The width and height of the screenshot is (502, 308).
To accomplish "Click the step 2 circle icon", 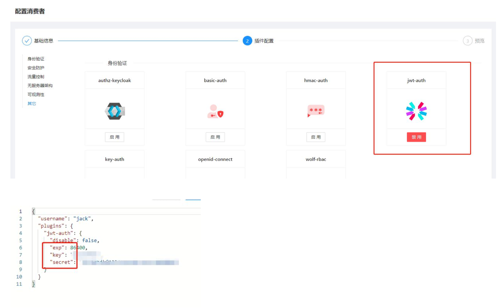I will tap(247, 41).
